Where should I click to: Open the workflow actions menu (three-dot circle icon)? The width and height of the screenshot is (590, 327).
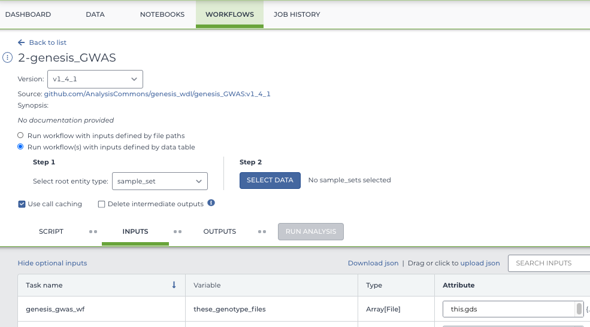coord(8,57)
